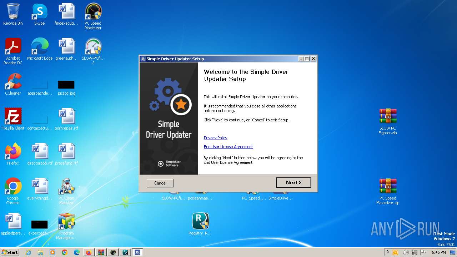Select the PC Speed Maximizer.zip archive

tap(388, 191)
